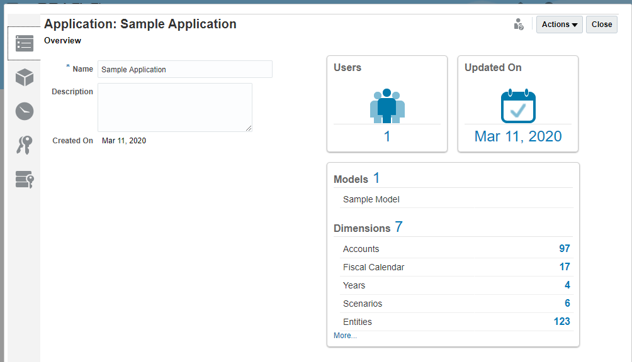
Task: Open the Overview list tab icon
Action: [x=24, y=43]
